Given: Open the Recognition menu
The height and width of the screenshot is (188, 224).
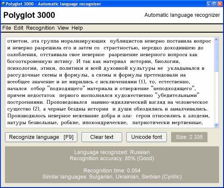Looking at the screenshot, I should (x=40, y=28).
